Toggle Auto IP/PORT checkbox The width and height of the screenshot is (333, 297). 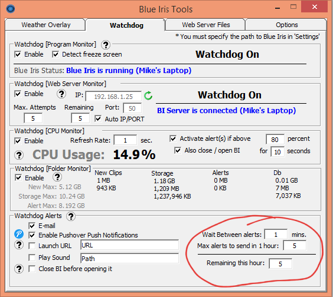click(x=98, y=118)
